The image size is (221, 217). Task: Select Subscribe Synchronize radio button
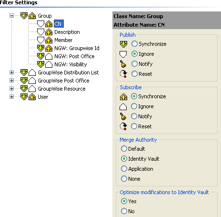click(x=134, y=96)
